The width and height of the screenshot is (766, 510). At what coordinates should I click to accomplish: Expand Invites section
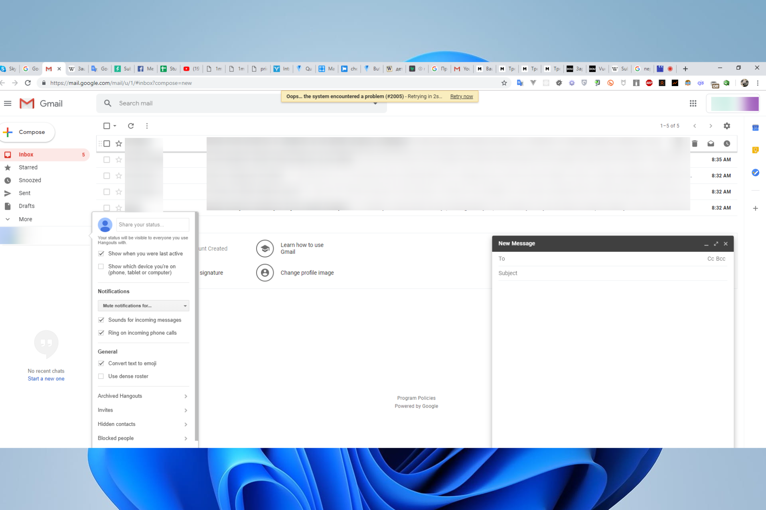(x=143, y=410)
